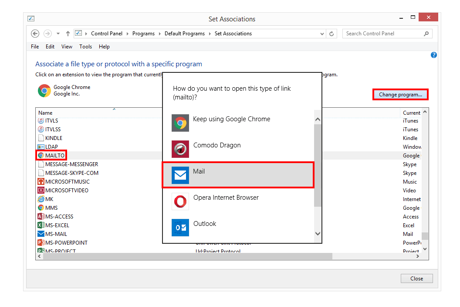Click the Forward navigation arrow
The height and width of the screenshot is (307, 460).
(47, 34)
